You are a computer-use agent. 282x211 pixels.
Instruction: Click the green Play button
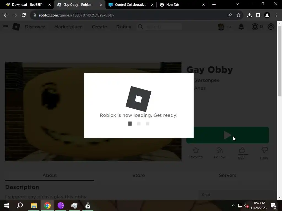point(227,135)
